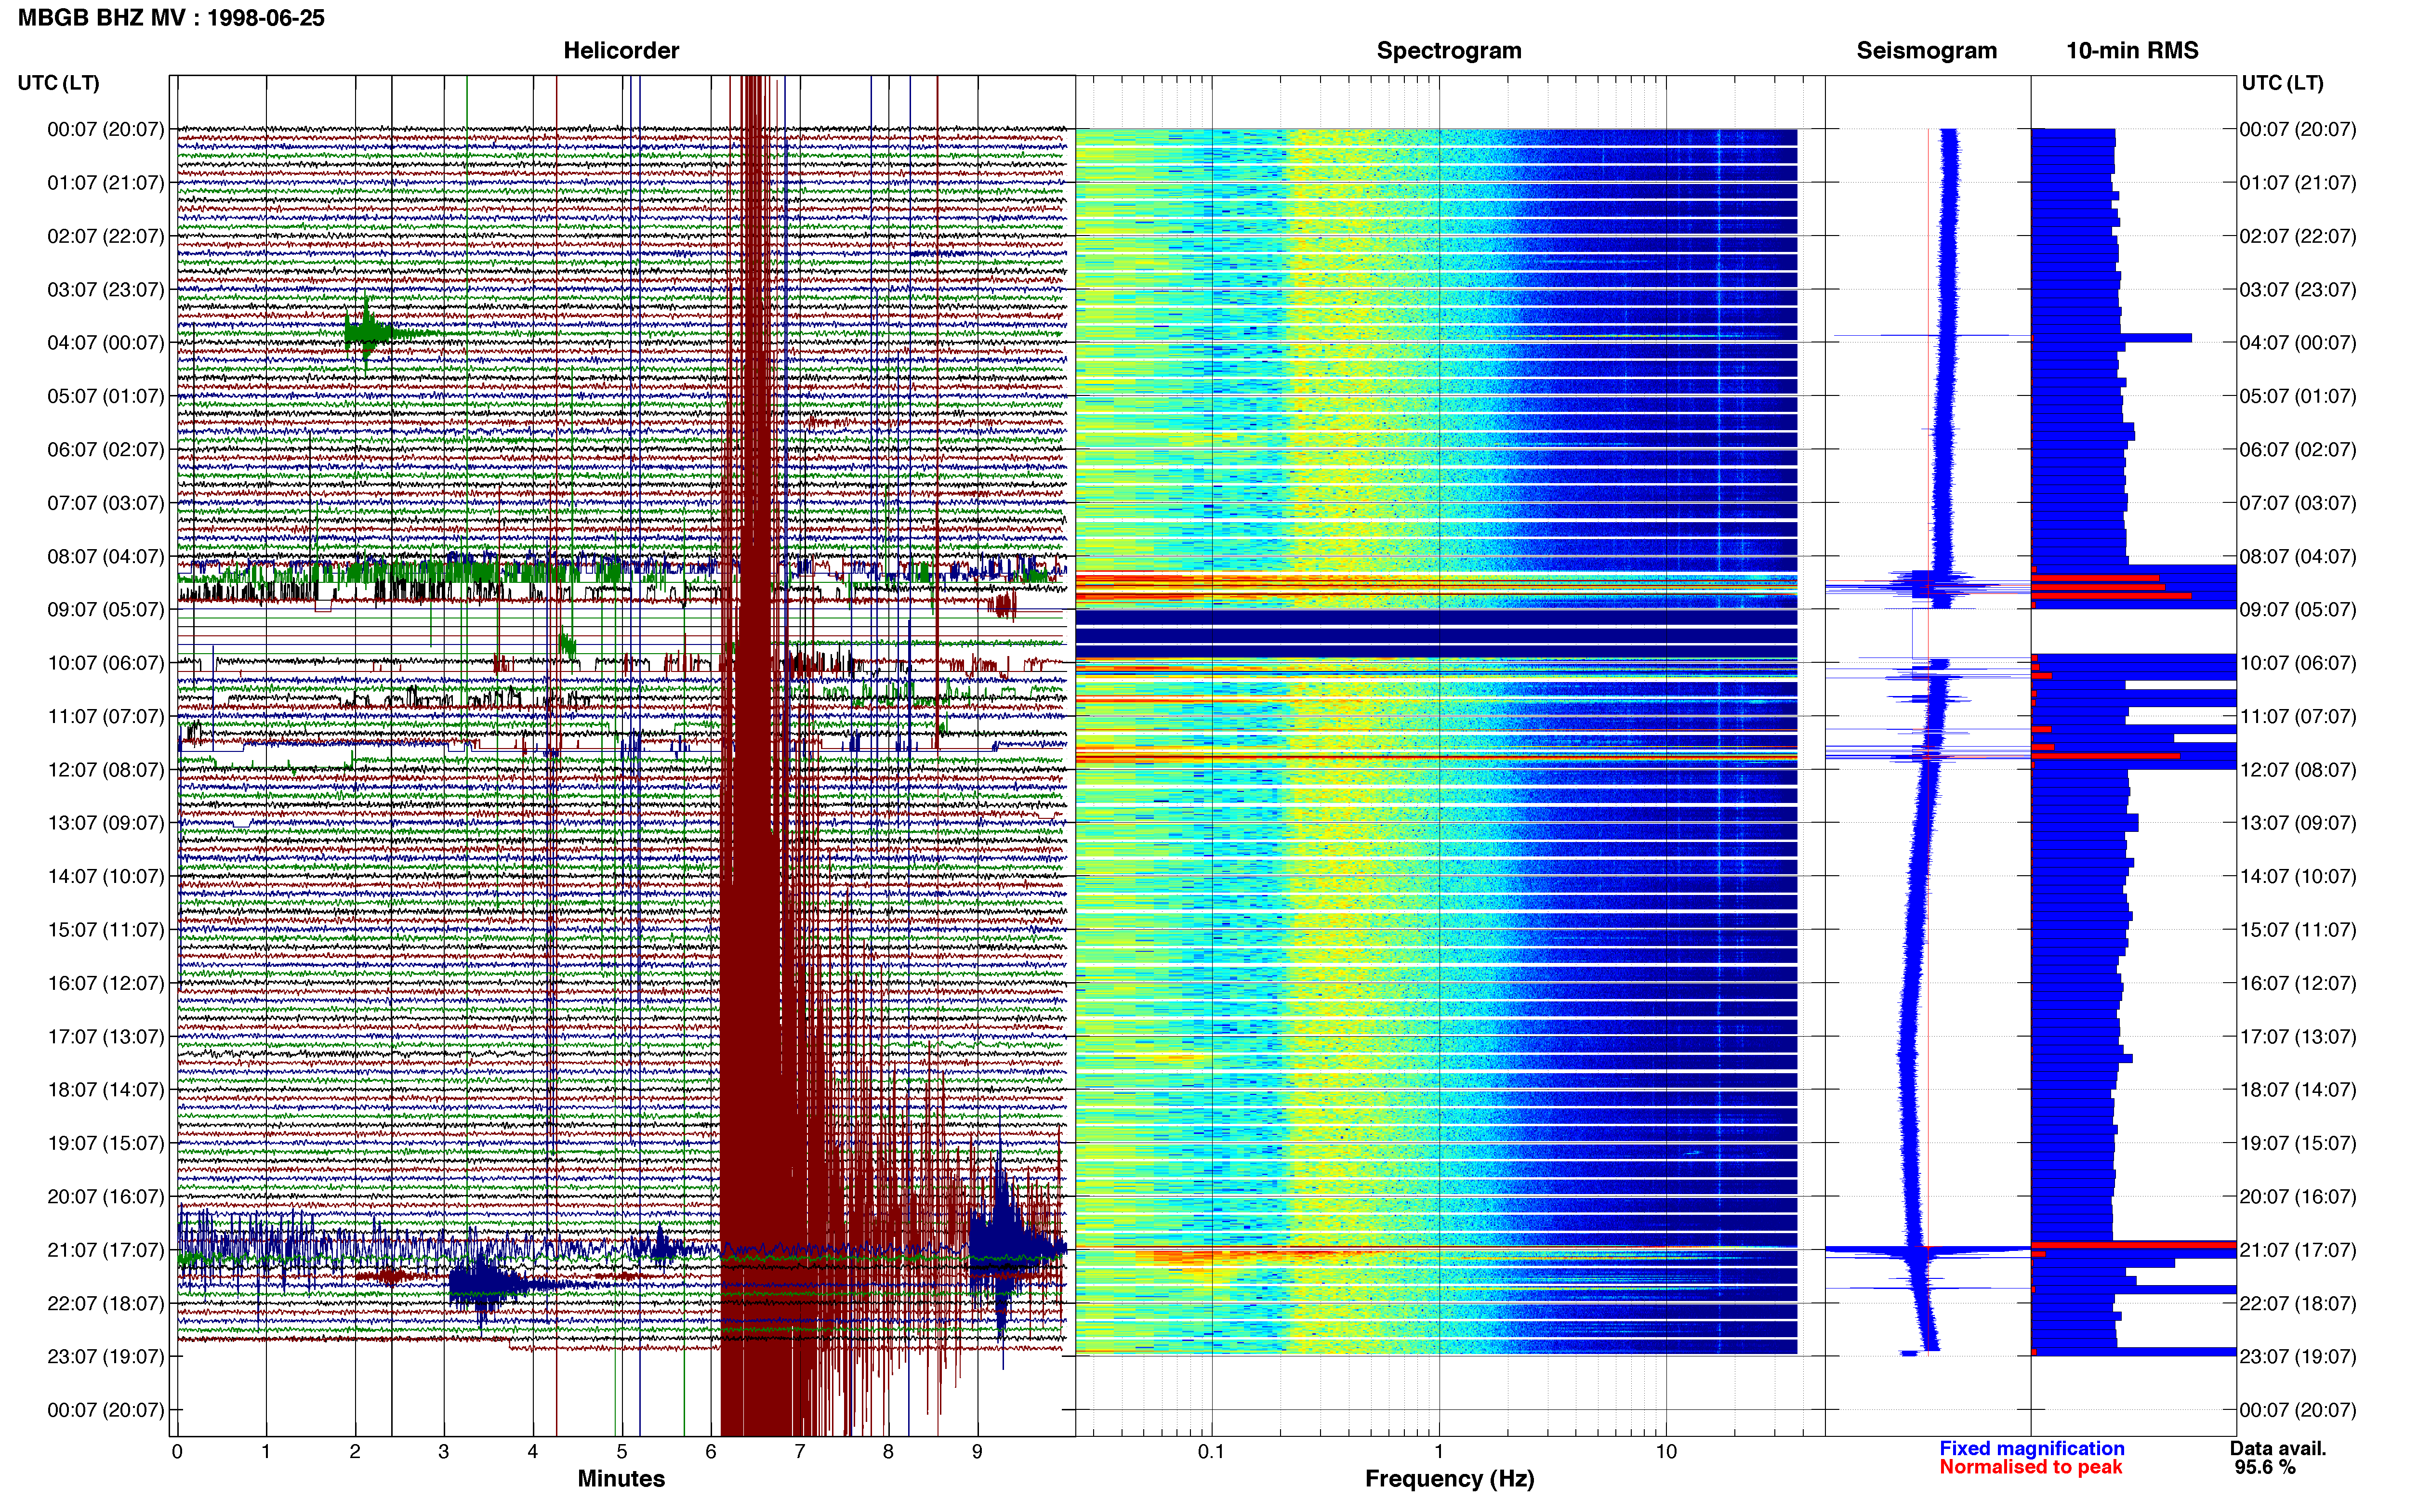The image size is (2418, 1512).
Task: Click the left '16:07 (12:07)' time label
Action: tap(105, 983)
